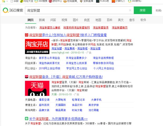Switch to the 新闻 tab
Screen dimensions: 163x126
(x=42, y=20)
